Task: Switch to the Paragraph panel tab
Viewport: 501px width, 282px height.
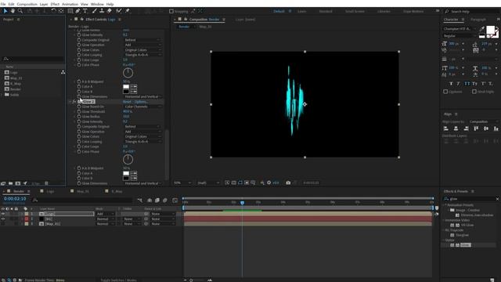Action: pos(478,20)
